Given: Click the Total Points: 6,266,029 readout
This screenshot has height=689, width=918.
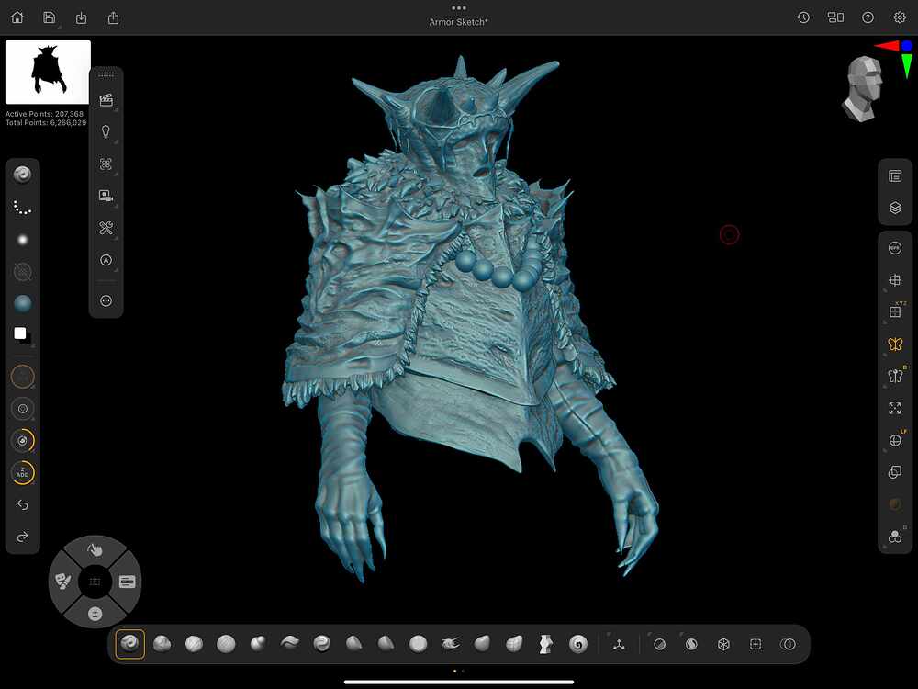Looking at the screenshot, I should point(46,122).
